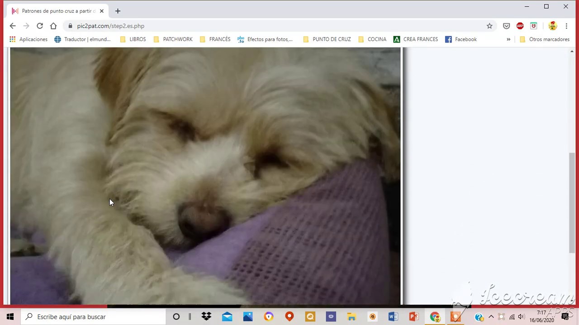Expand the PATCHWORK bookmark folder

173,39
